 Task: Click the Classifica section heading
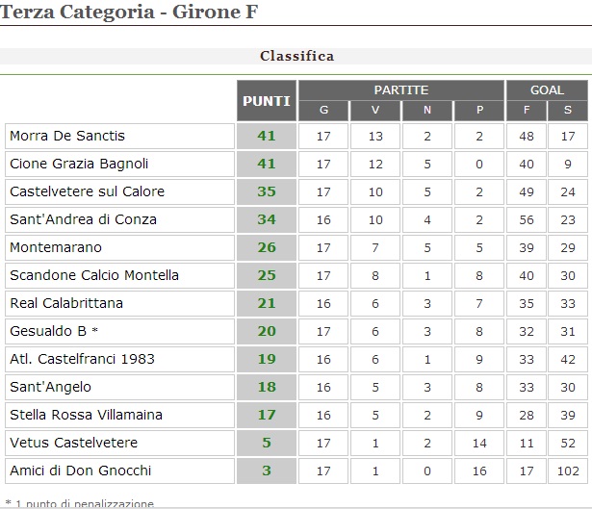pyautogui.click(x=296, y=56)
